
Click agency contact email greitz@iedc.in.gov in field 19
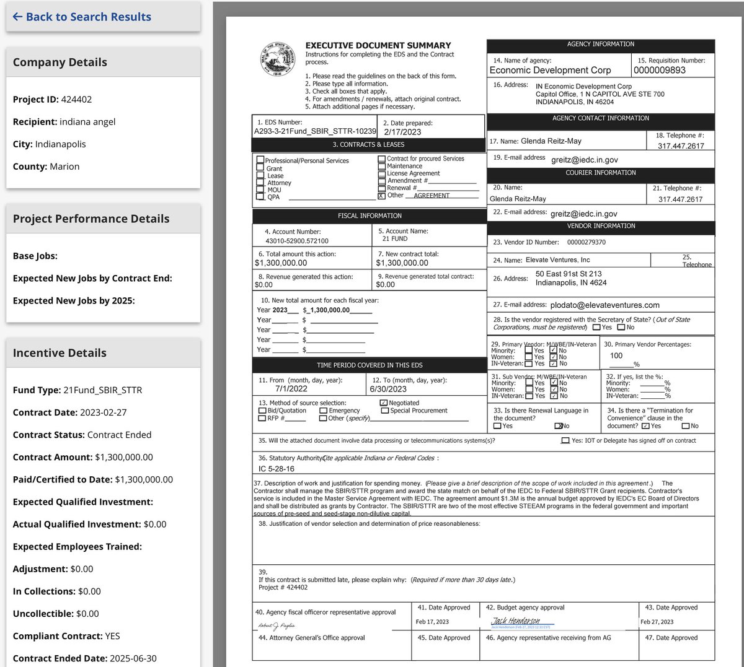585,160
